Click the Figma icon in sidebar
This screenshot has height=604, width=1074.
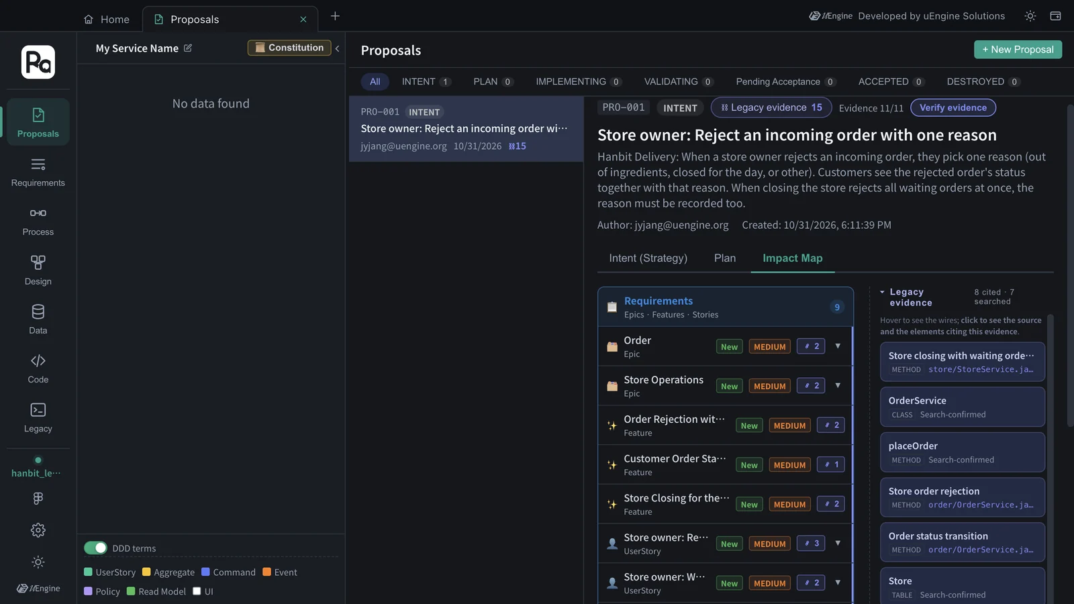click(x=38, y=499)
